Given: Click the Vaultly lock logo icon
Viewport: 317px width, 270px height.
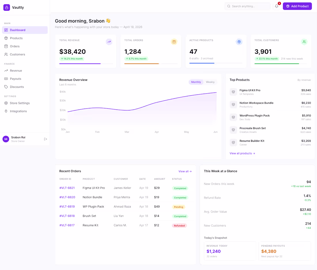Looking at the screenshot, I should pyautogui.click(x=7, y=7).
